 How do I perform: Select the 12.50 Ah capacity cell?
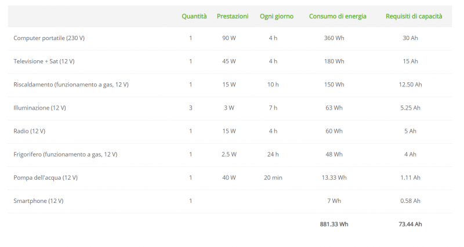[410, 85]
